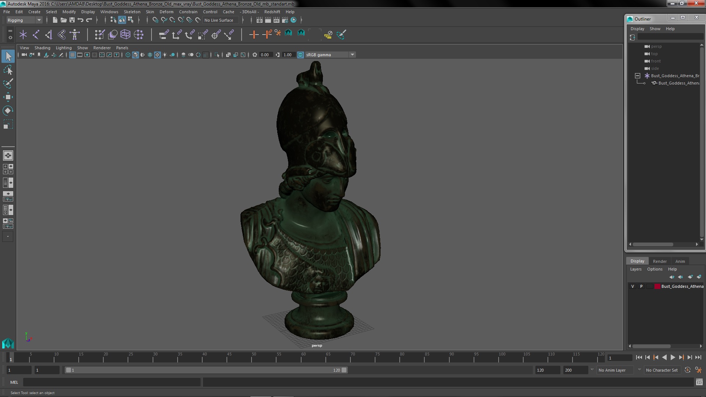Switch to the Render layer tab
This screenshot has height=397, width=706.
coord(660,261)
